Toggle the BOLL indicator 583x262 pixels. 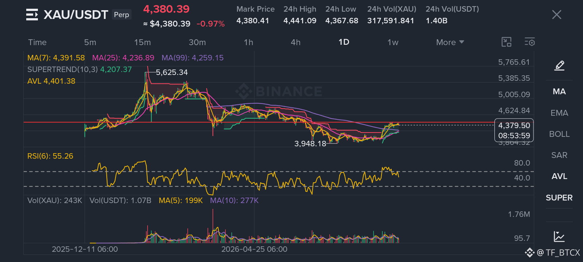[x=559, y=134]
